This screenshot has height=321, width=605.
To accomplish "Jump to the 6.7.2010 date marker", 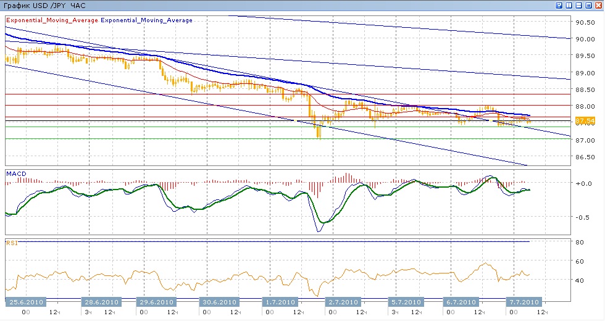I will click(x=460, y=302).
